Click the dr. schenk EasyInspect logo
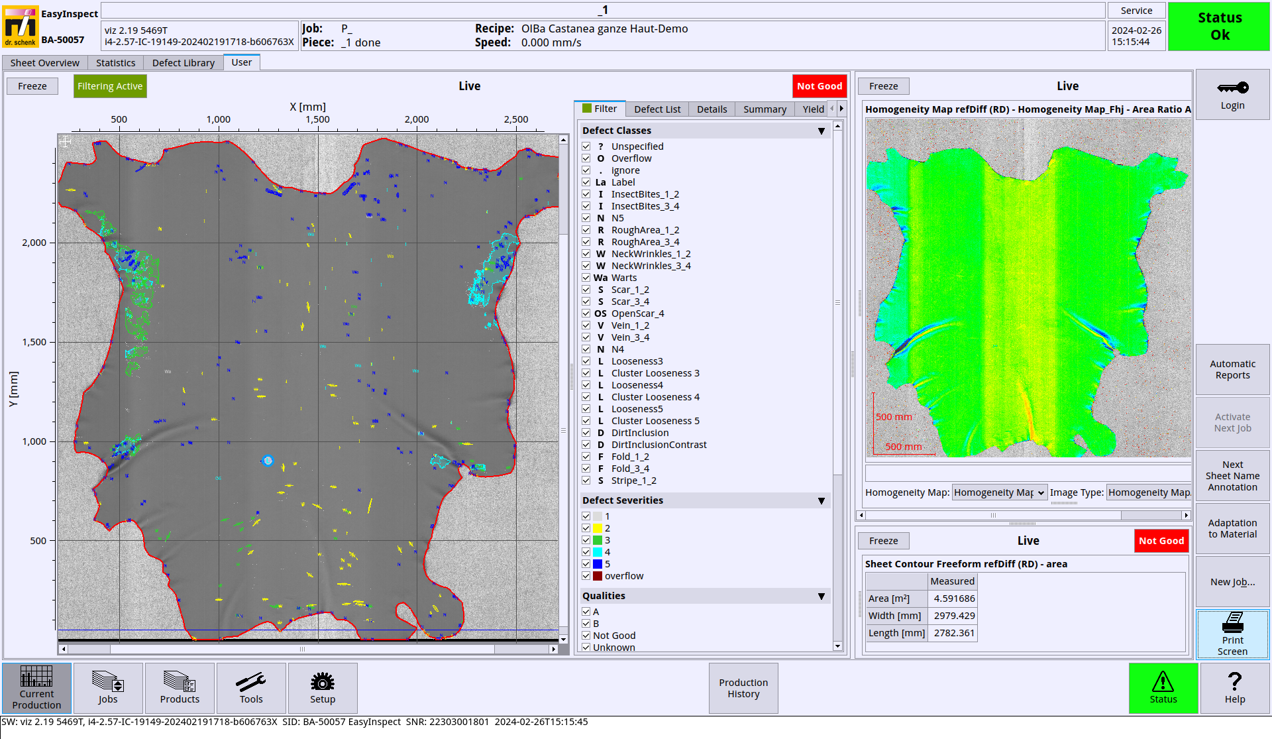This screenshot has width=1272, height=739. (21, 27)
